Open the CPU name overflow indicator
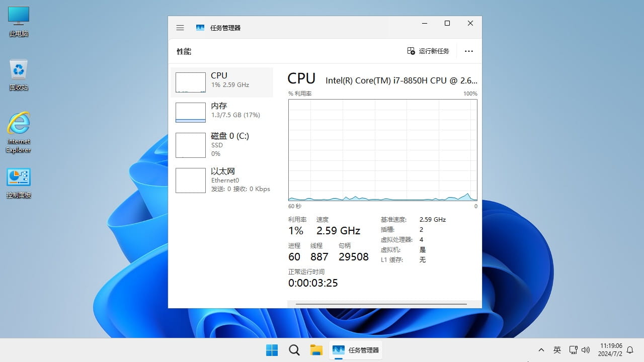 click(473, 80)
